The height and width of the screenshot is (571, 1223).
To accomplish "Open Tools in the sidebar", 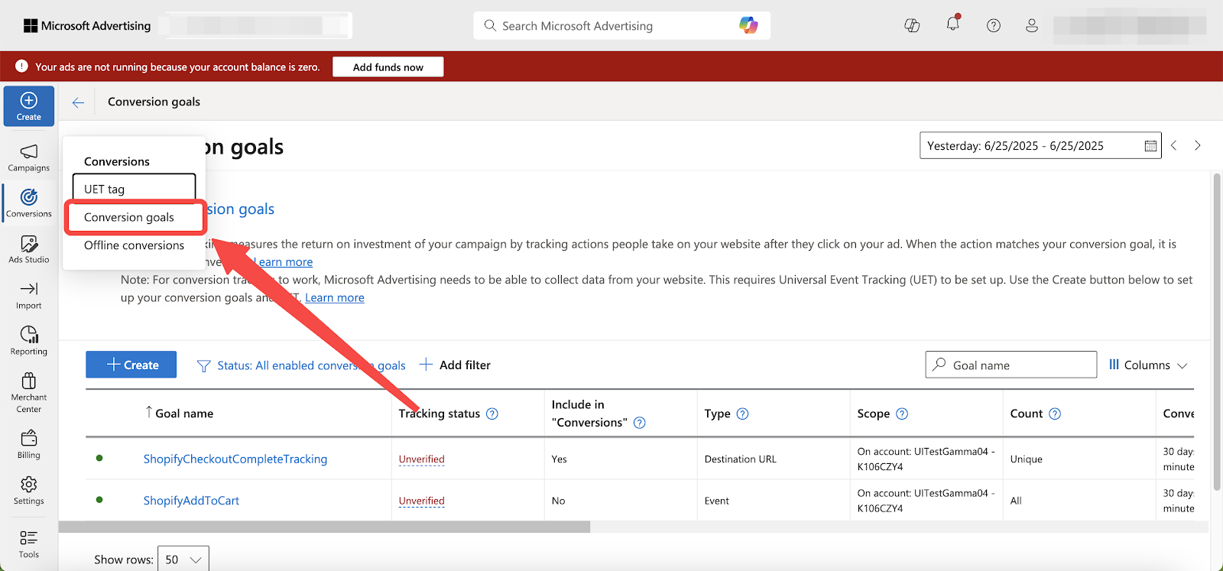I will click(x=29, y=544).
